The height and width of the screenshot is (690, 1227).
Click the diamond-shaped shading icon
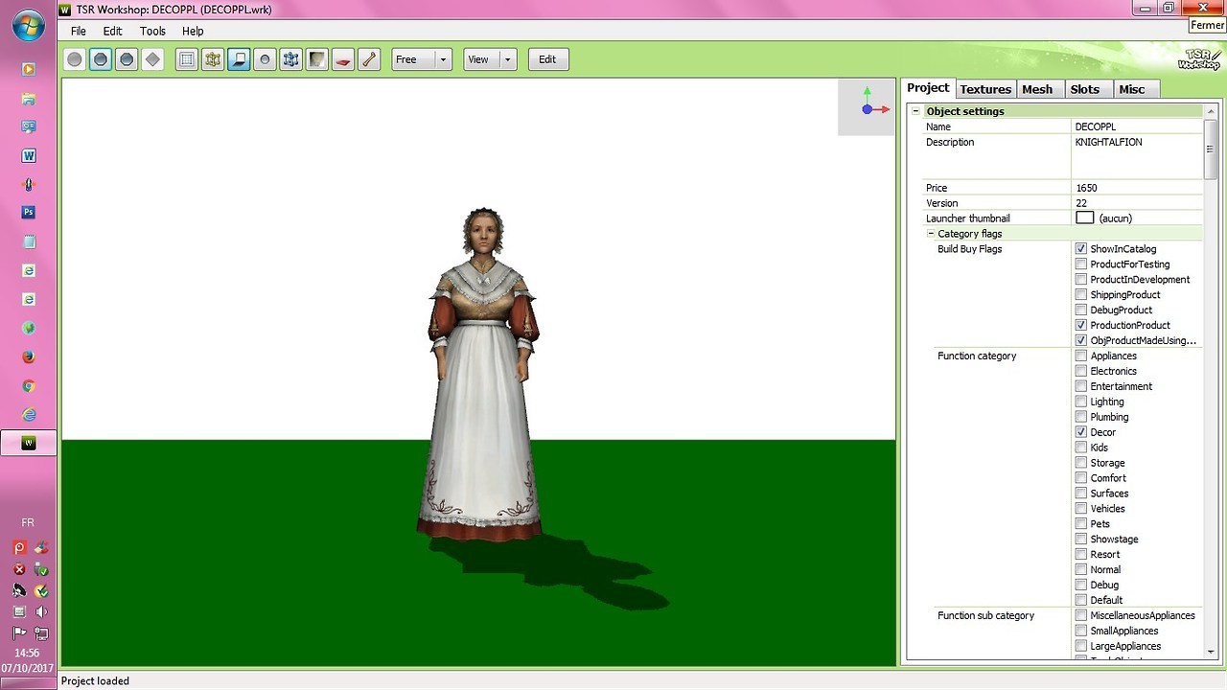152,59
